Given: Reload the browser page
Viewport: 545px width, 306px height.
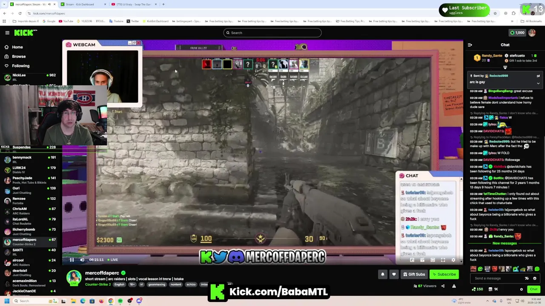Looking at the screenshot, I should pos(20,14).
